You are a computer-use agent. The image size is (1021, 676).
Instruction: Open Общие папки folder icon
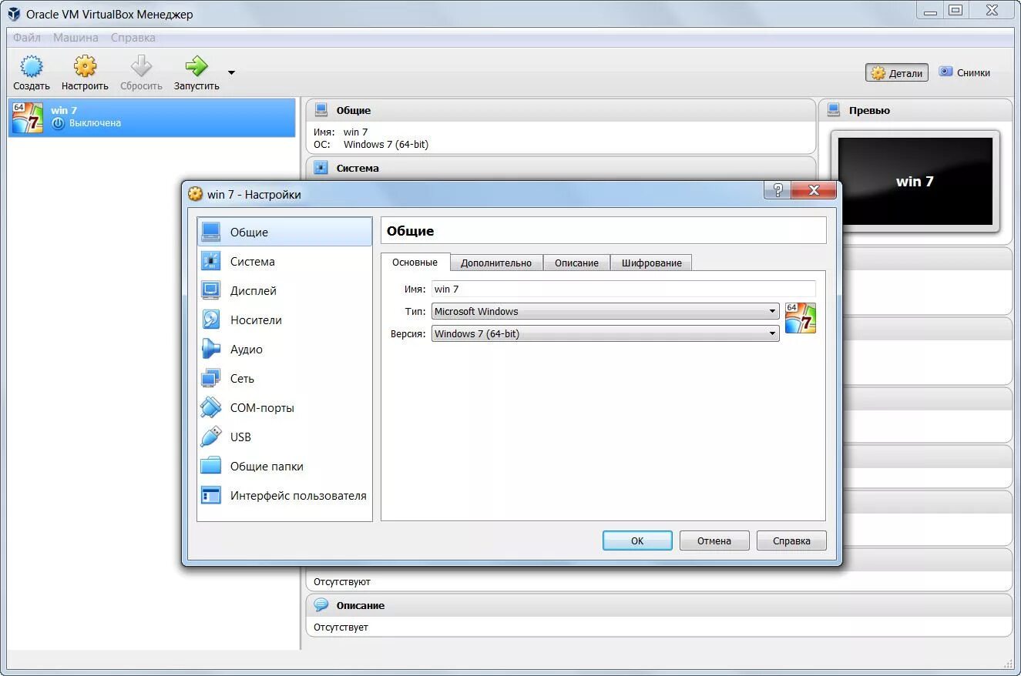click(210, 467)
